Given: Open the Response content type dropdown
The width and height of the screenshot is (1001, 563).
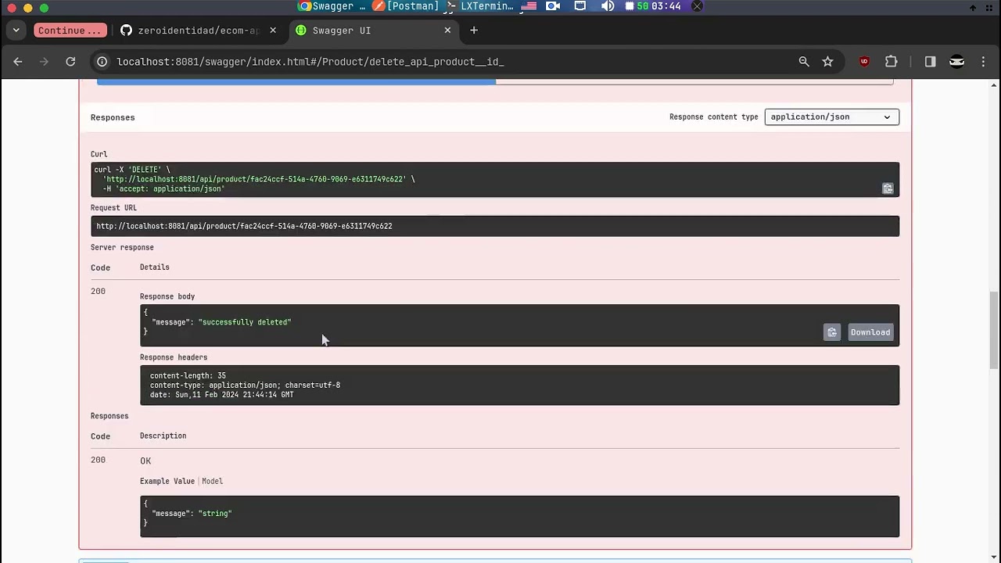Looking at the screenshot, I should click(831, 117).
